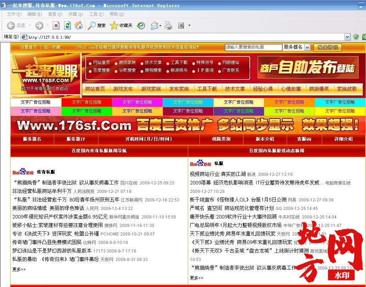The image size is (366, 287).
Task: Select the 网游爆笑 nav tab
Action: coord(319,89)
